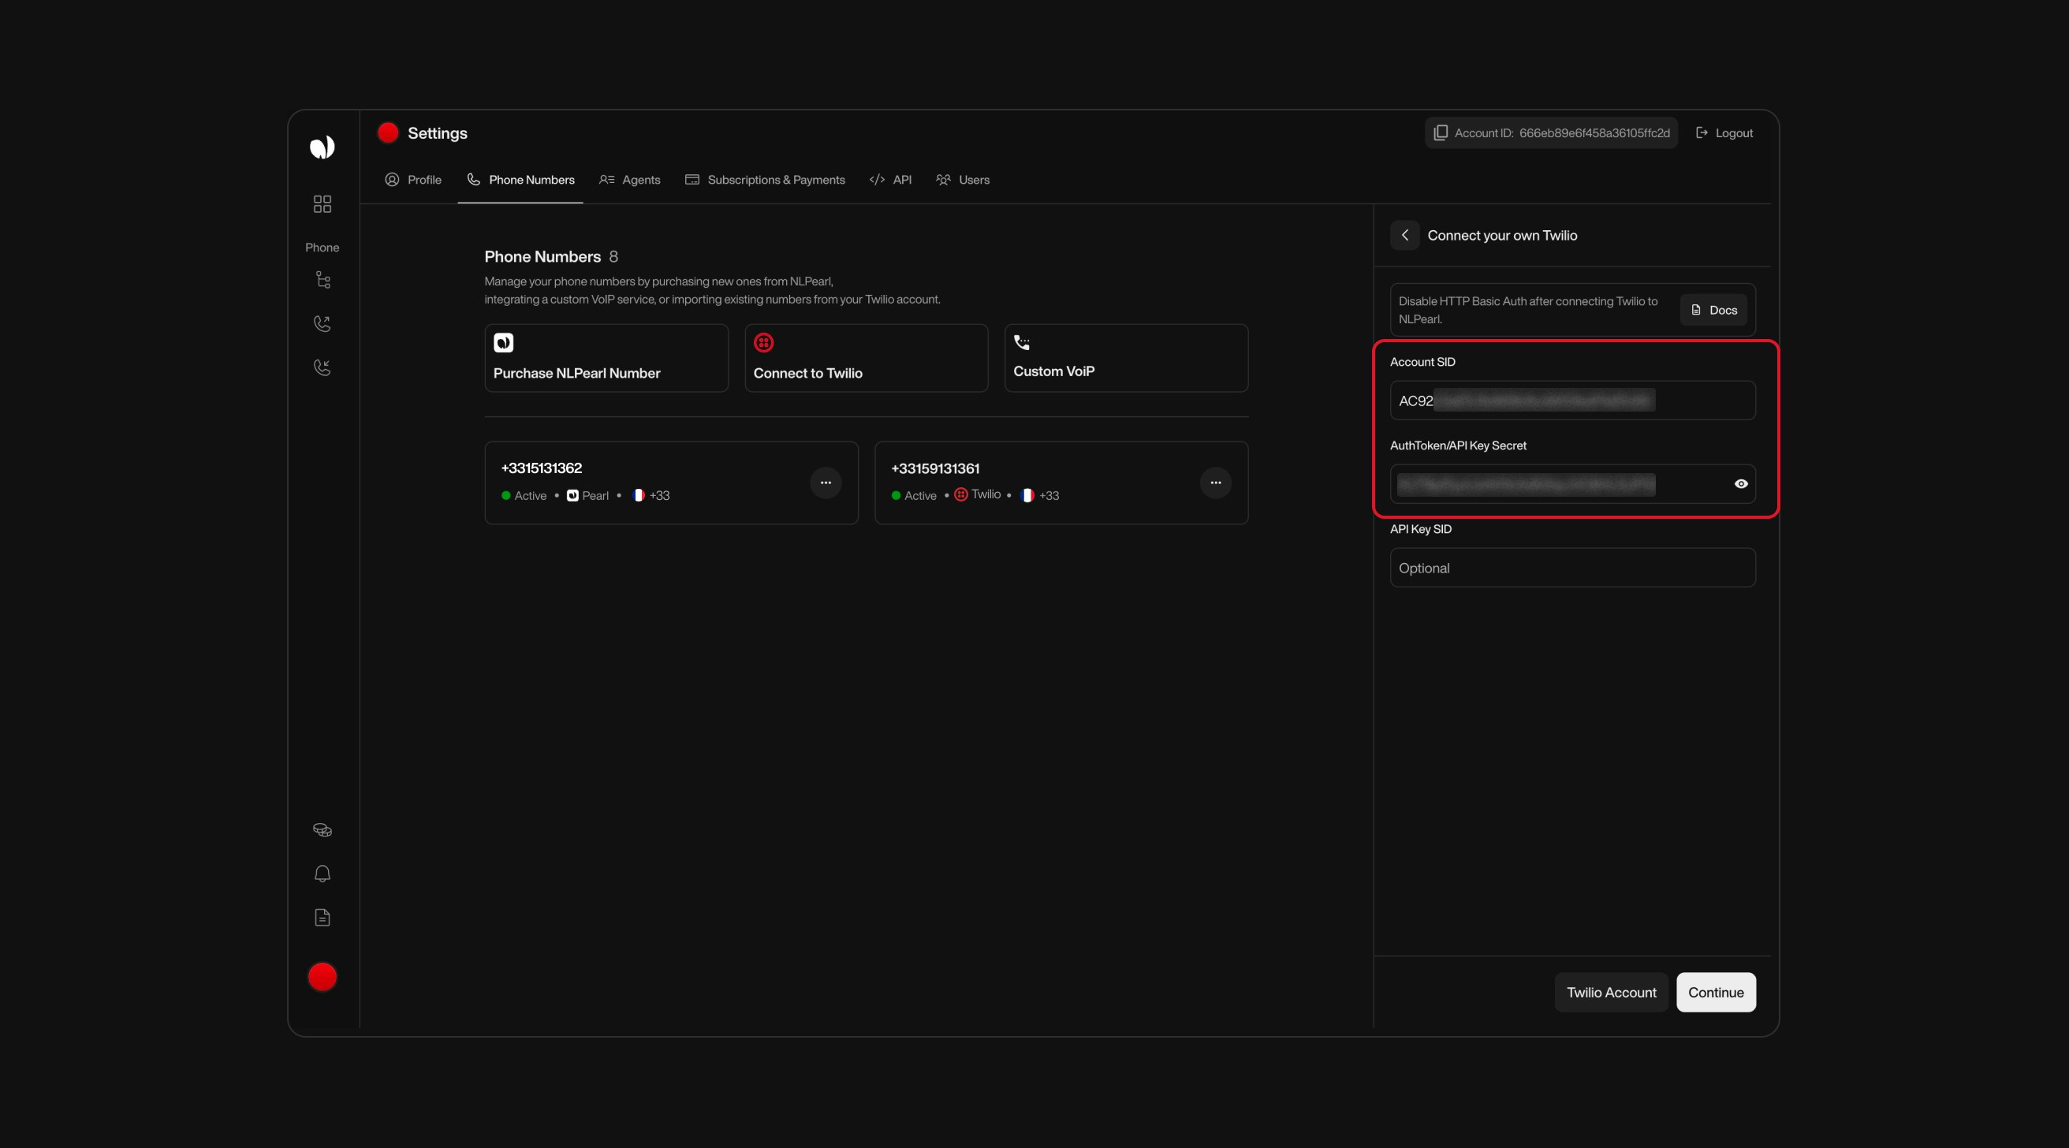Copy the Account ID using clipboard icon
Image resolution: width=2069 pixels, height=1148 pixels.
coord(1441,132)
